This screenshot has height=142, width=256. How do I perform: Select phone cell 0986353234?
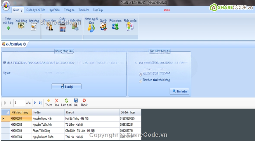click(130, 125)
